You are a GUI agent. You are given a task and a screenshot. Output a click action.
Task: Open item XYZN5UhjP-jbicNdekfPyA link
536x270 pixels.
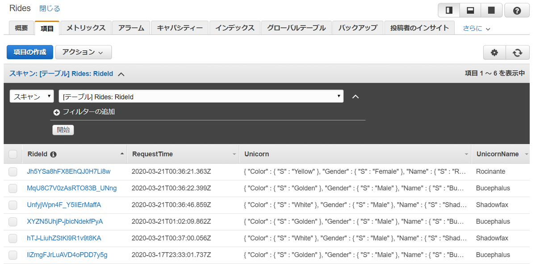pos(65,222)
